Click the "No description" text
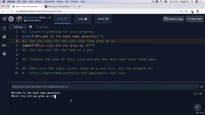Image resolution: width=205 pixels, height=115 pixels. [x=34, y=20]
